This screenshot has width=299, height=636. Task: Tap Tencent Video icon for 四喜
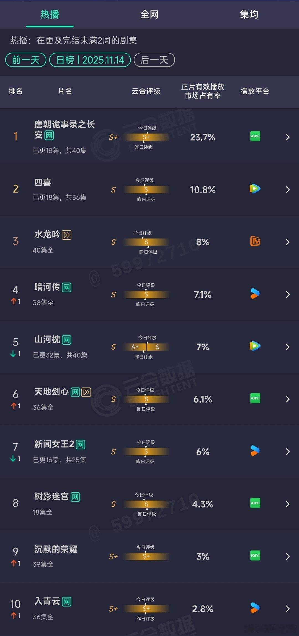pos(255,189)
